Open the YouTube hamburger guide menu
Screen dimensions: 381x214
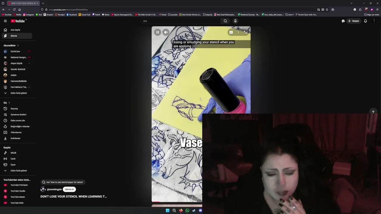coord(5,21)
